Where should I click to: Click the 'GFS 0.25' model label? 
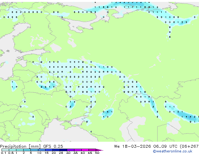pos(53,146)
